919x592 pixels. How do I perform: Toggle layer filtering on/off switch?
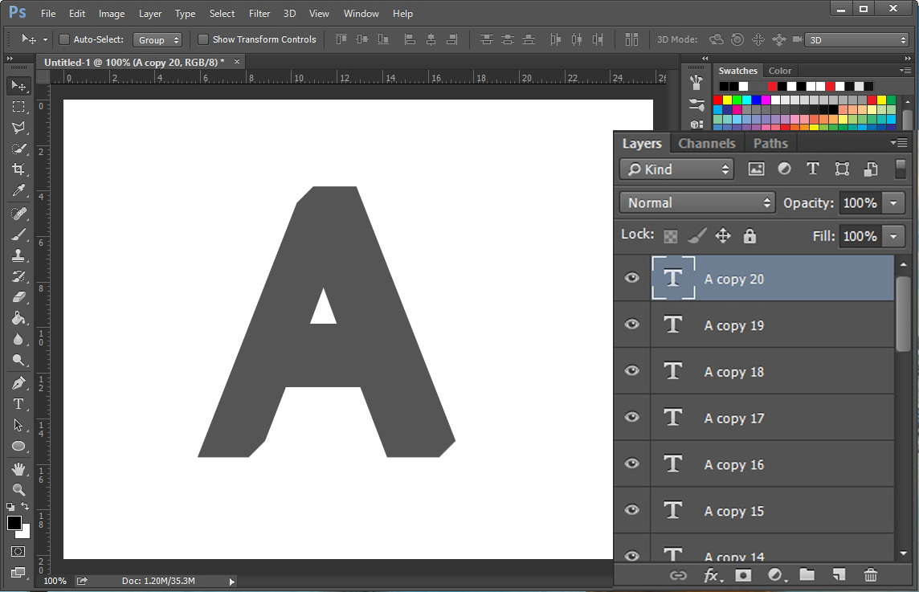click(901, 169)
